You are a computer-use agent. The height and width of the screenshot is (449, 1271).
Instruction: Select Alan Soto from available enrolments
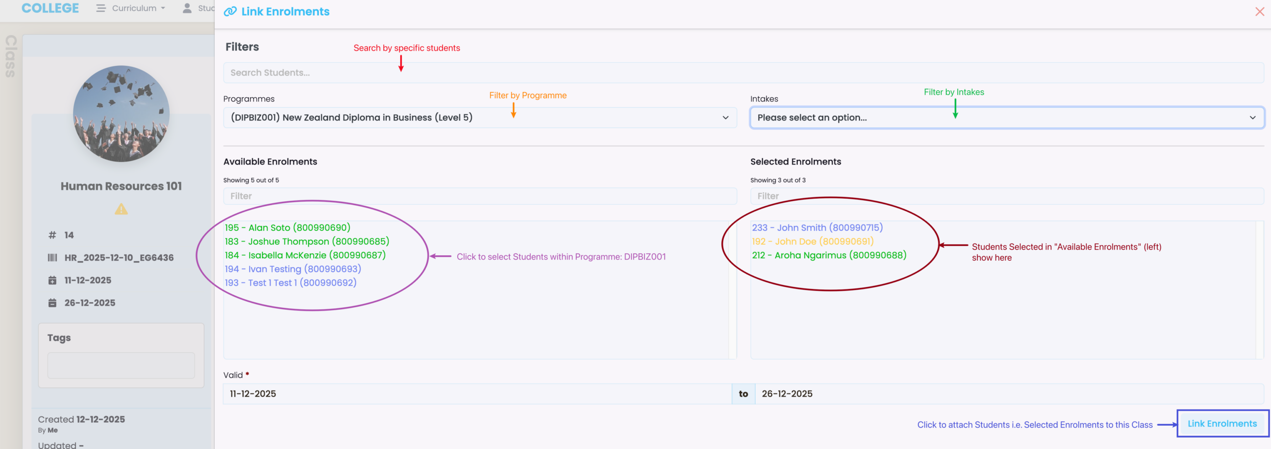coord(287,227)
